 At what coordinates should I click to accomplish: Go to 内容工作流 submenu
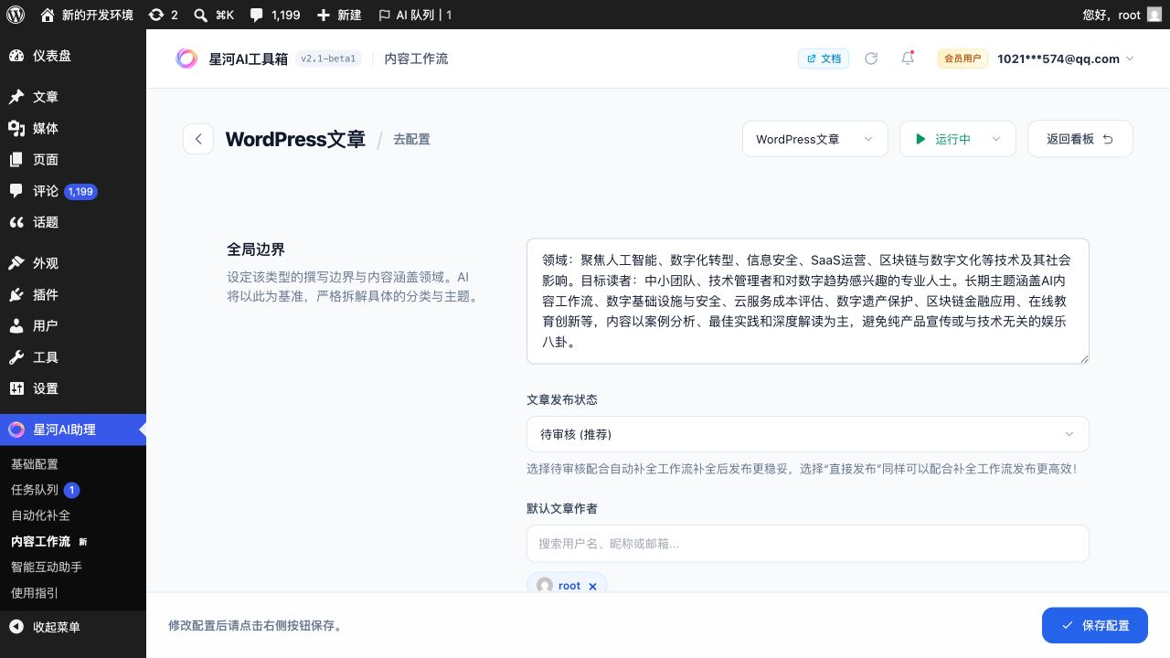[x=48, y=541]
